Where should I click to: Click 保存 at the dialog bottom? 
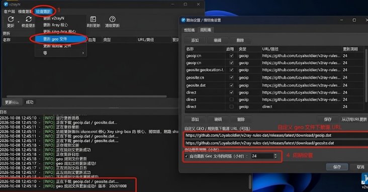tap(337, 167)
